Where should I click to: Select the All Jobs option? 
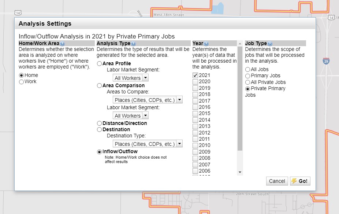(x=248, y=70)
